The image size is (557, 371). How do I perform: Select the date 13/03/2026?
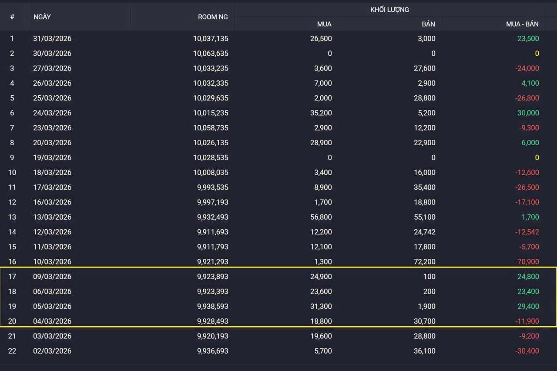[x=52, y=217]
